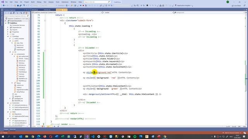Close the active Article.js tab

point(66,10)
